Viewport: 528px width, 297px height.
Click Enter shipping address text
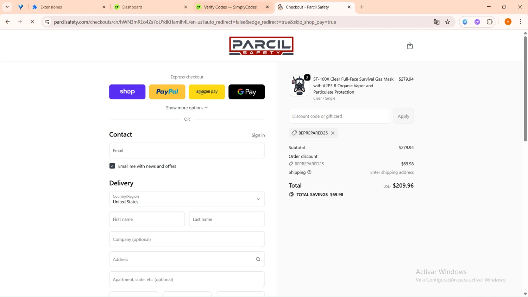(392, 172)
